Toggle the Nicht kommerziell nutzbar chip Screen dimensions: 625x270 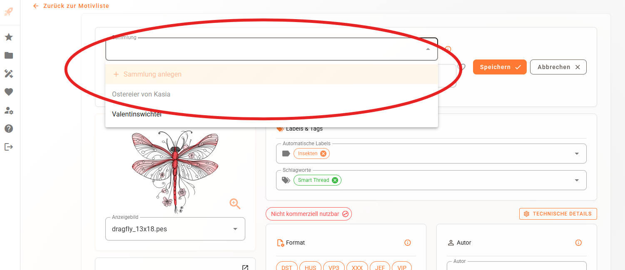[309, 214]
